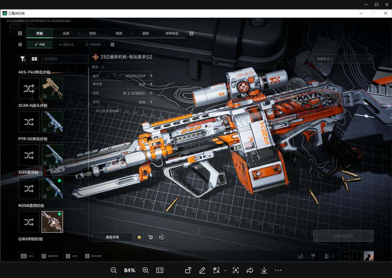Zoom out in the photo viewer toolbar
392x278 pixels.
coord(113,270)
